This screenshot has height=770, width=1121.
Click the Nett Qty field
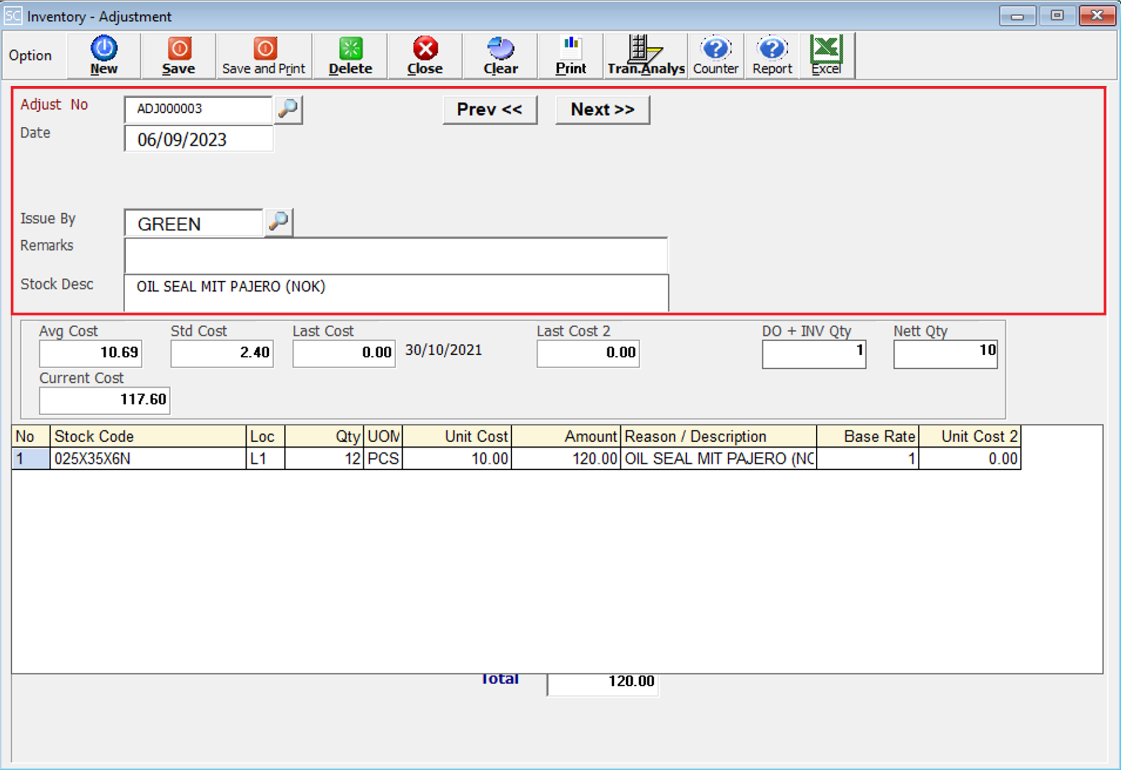pos(945,354)
